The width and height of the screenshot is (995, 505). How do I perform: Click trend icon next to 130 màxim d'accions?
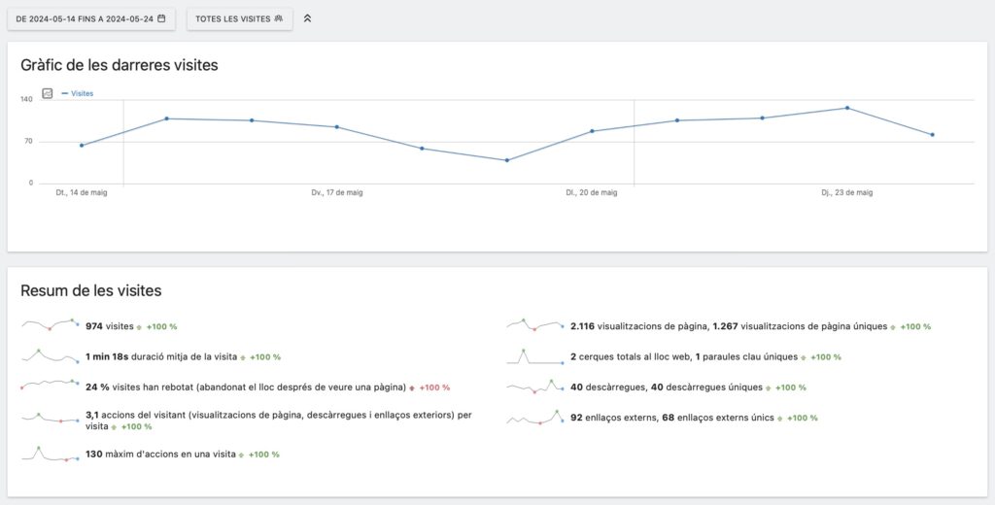(x=242, y=454)
